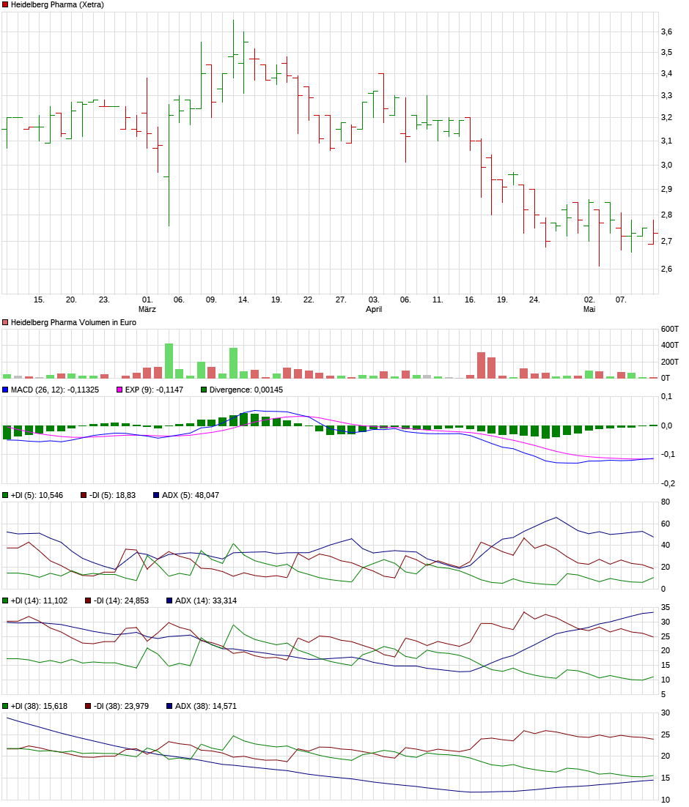Viewport: 689px width, 807px height.
Task: Click the red Heidelberg Pharma (Xetra) legend square
Action: pyautogui.click(x=5, y=4)
